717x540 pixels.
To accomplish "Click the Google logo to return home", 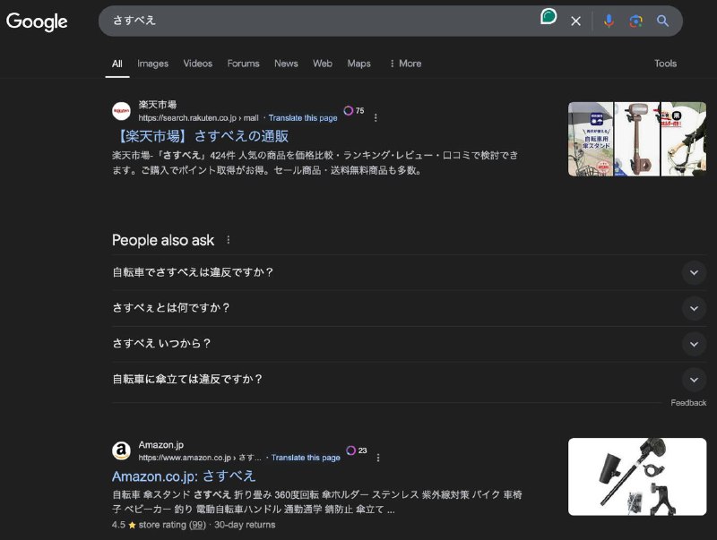I will [x=37, y=22].
